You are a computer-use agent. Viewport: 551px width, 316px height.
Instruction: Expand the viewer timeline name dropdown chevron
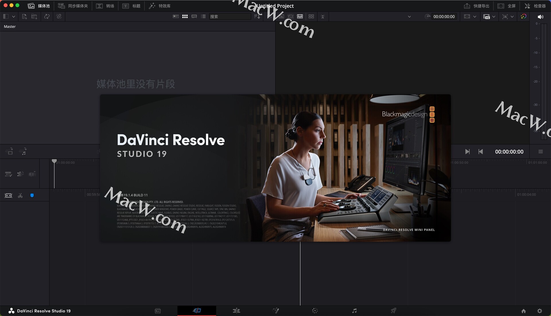pyautogui.click(x=409, y=17)
